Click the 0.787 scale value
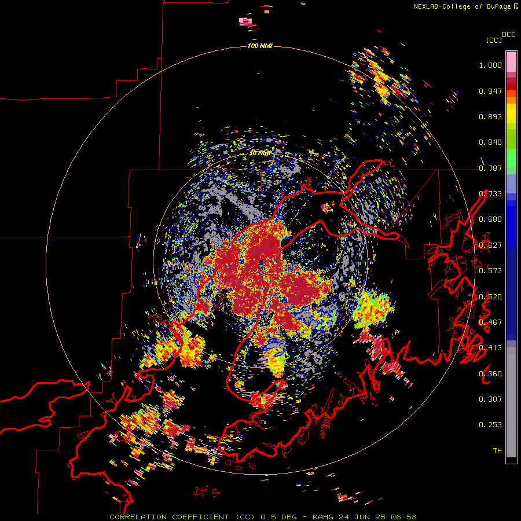The image size is (521, 521). 490,168
